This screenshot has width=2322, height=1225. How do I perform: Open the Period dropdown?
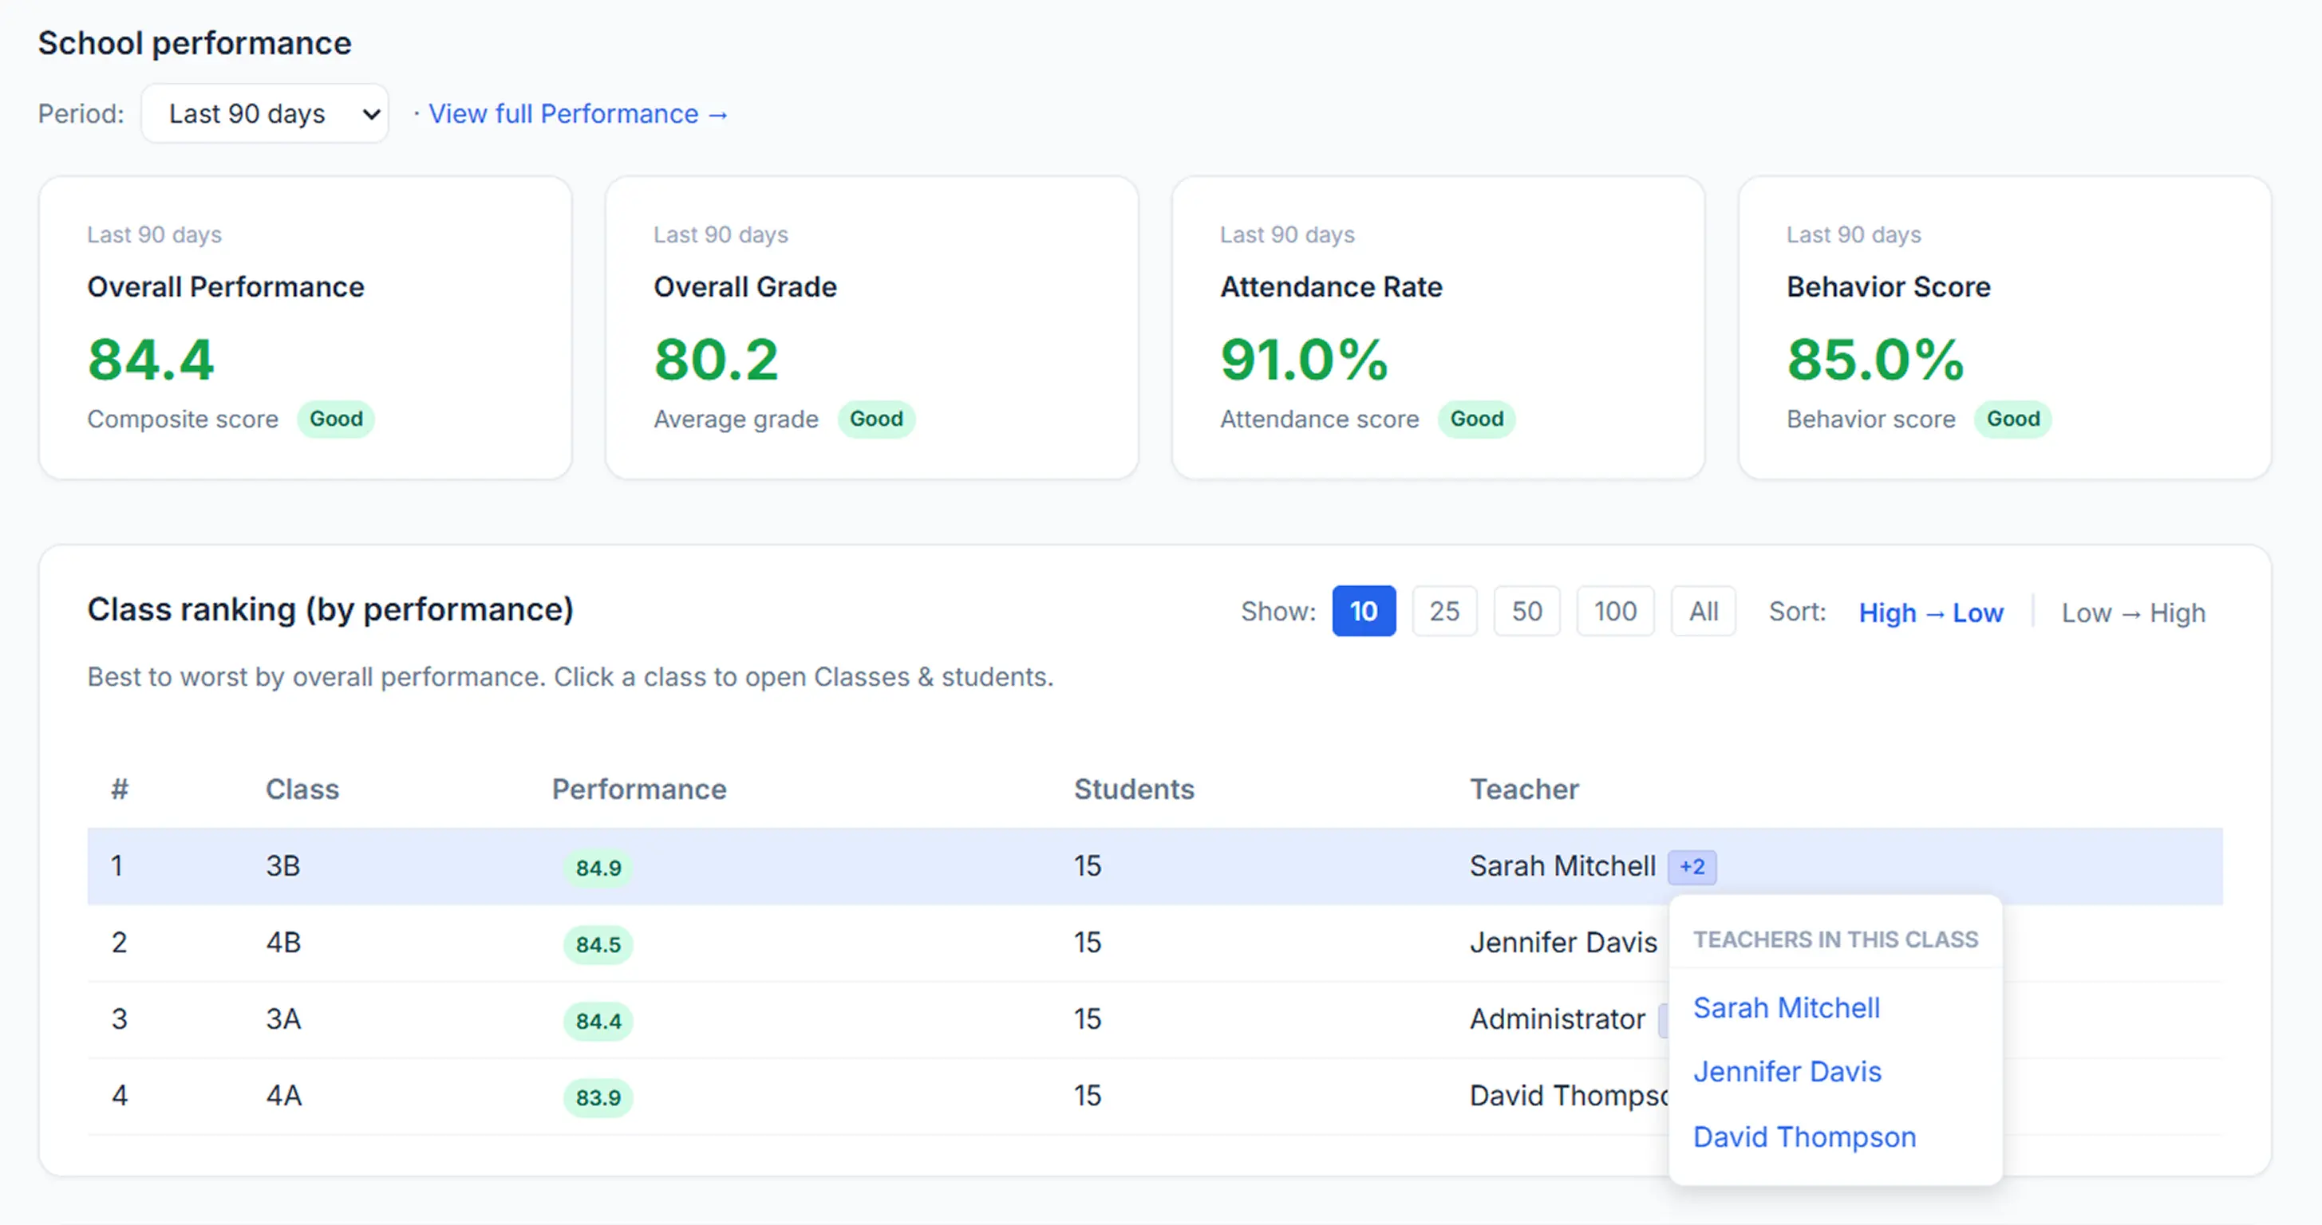264,113
